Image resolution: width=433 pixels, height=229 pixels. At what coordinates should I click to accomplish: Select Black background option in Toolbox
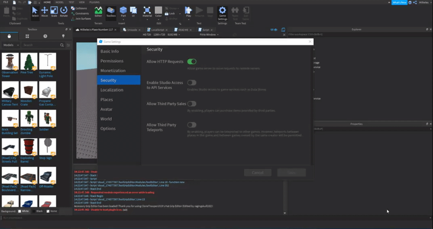click(x=38, y=211)
